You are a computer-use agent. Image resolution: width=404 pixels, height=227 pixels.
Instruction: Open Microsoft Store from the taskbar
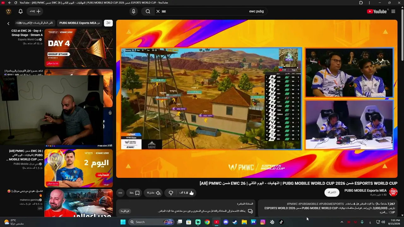point(188,222)
